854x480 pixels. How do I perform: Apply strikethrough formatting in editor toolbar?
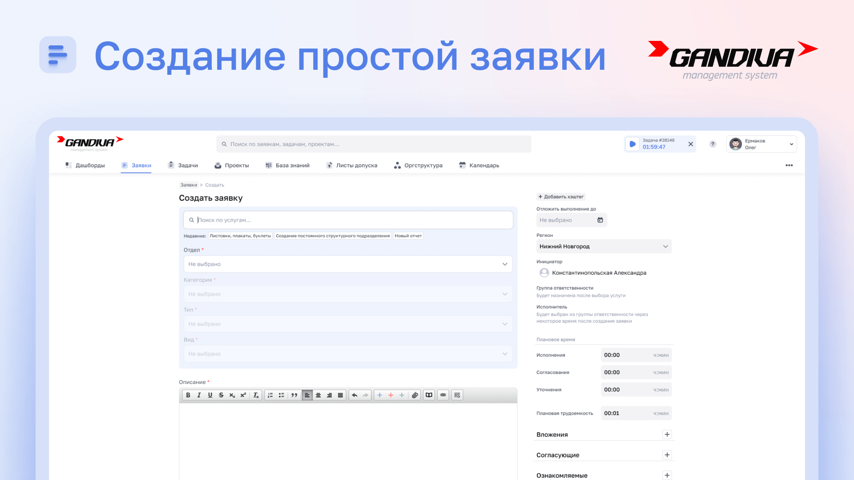point(221,395)
